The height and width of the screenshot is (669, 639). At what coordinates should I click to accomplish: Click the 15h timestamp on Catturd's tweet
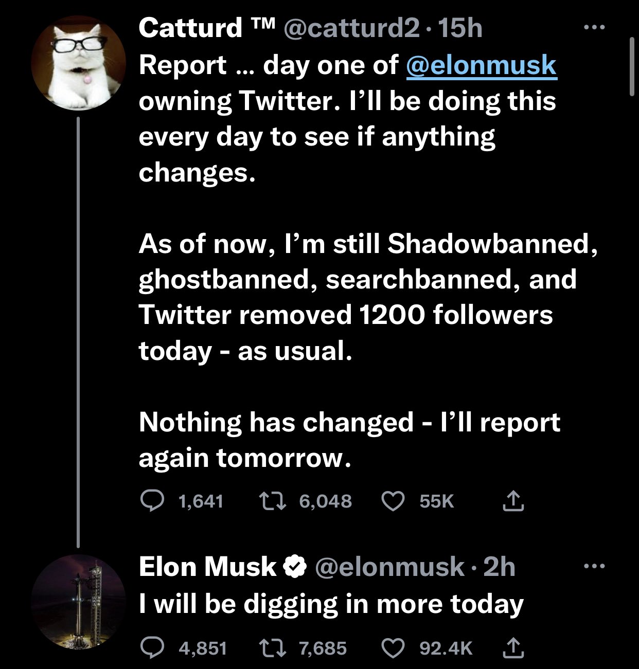(461, 28)
